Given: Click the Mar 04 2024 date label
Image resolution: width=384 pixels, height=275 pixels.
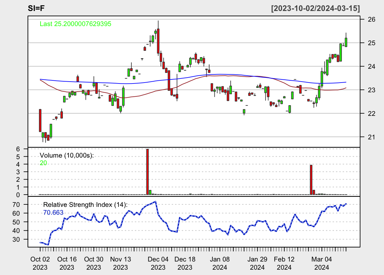Looking at the screenshot, I should [x=321, y=263].
